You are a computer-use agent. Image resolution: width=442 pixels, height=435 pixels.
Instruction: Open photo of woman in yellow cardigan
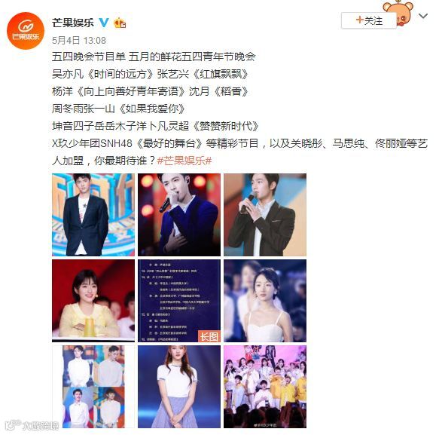click(93, 301)
